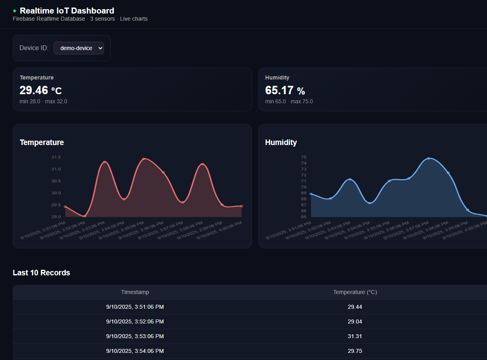Select the 31.31 temperature table cell
This screenshot has width=487, height=360.
pyautogui.click(x=355, y=336)
